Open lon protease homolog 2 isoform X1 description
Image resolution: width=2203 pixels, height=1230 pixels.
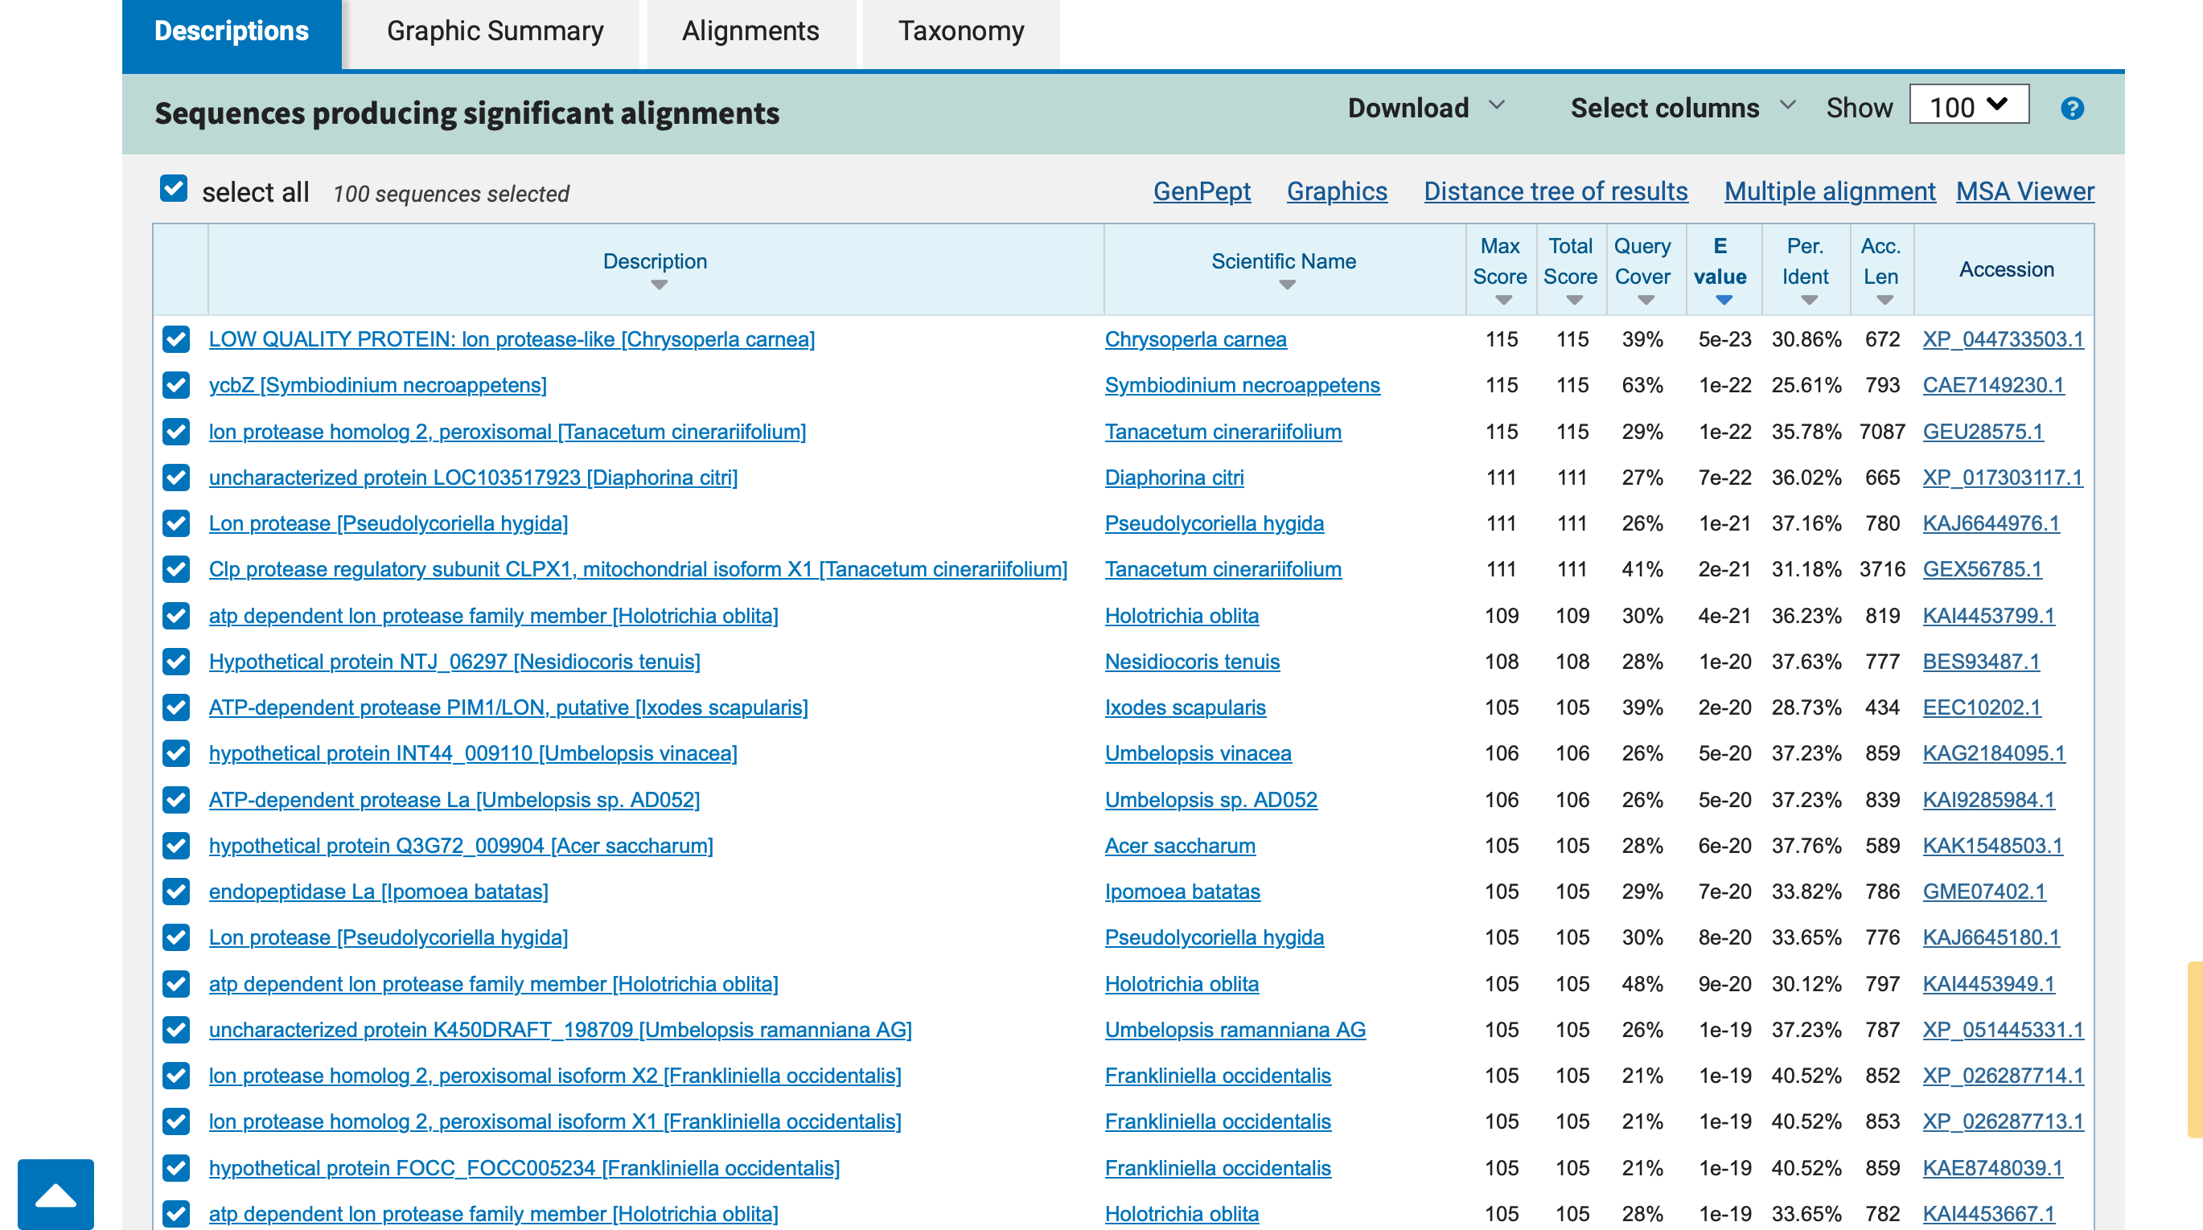click(555, 1121)
